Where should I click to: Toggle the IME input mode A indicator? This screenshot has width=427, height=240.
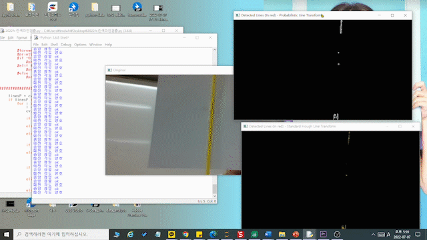click(x=388, y=234)
